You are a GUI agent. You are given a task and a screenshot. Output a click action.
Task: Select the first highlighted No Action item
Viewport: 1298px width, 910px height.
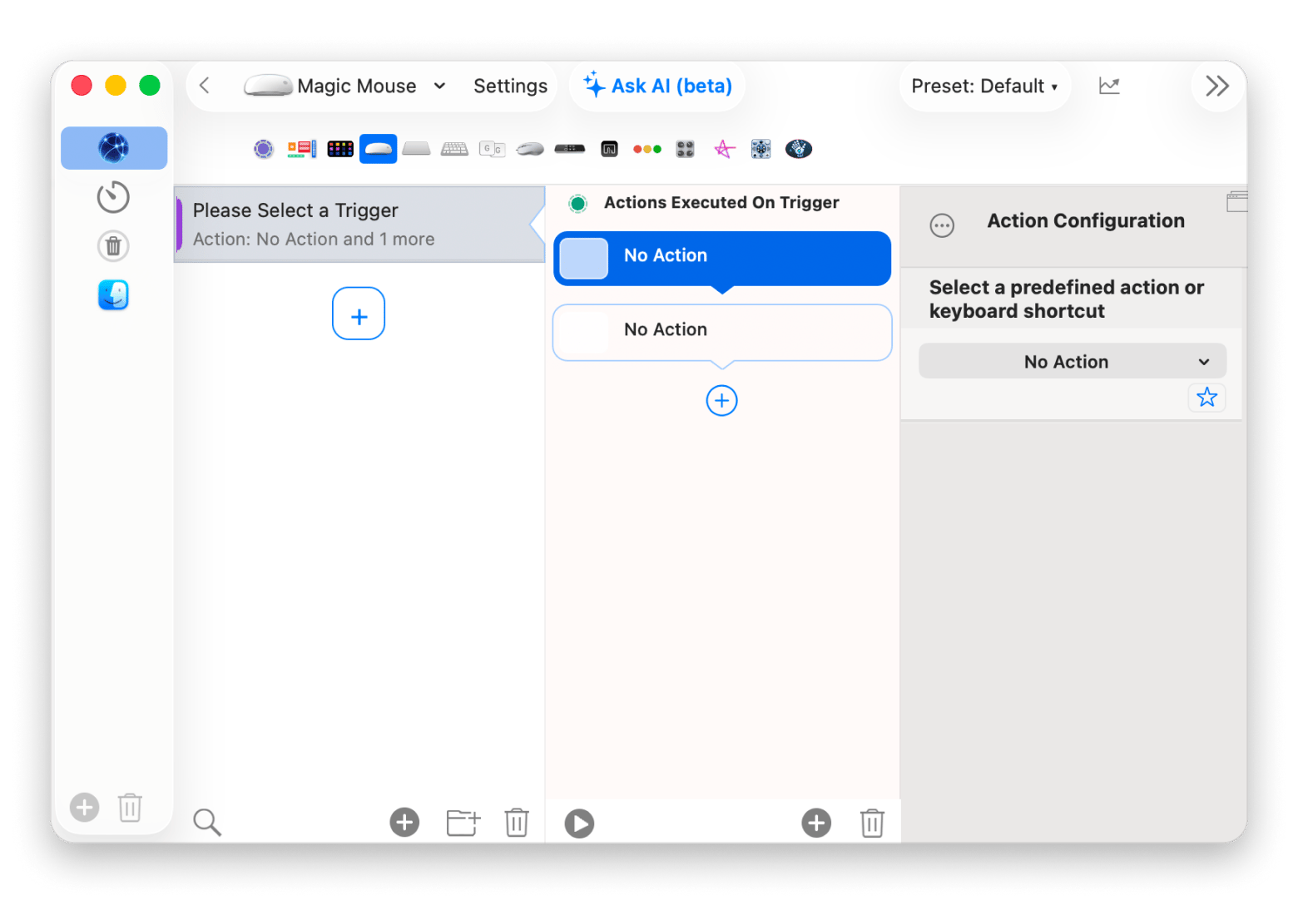(722, 258)
